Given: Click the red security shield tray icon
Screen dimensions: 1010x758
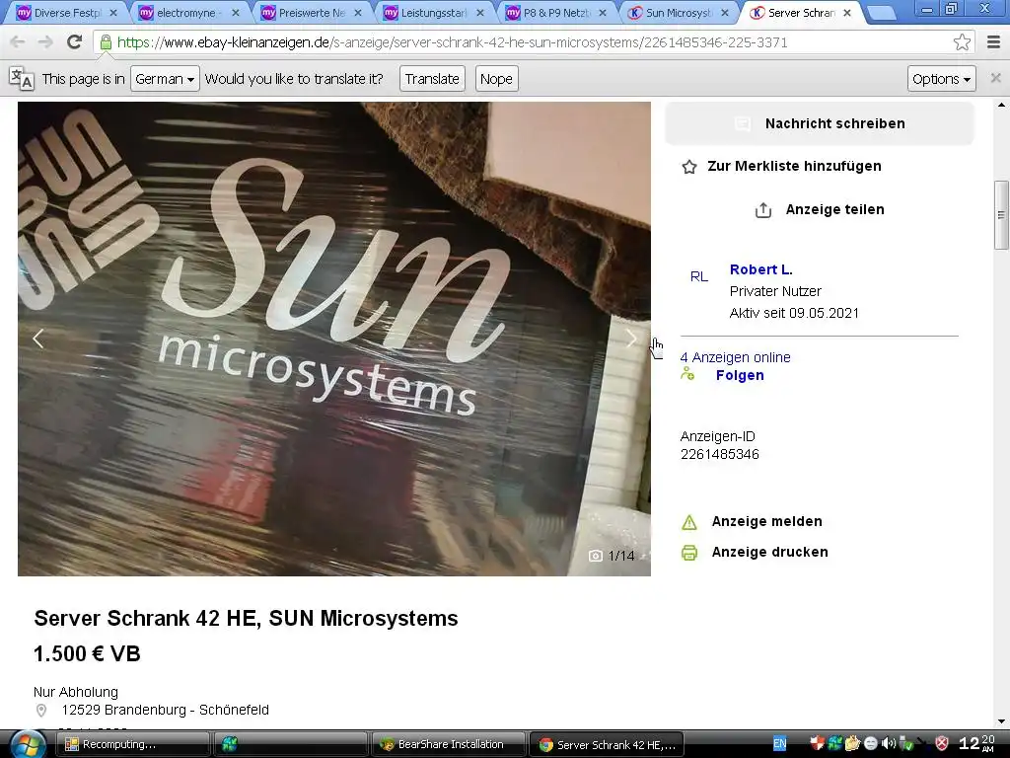Looking at the screenshot, I should tap(941, 744).
